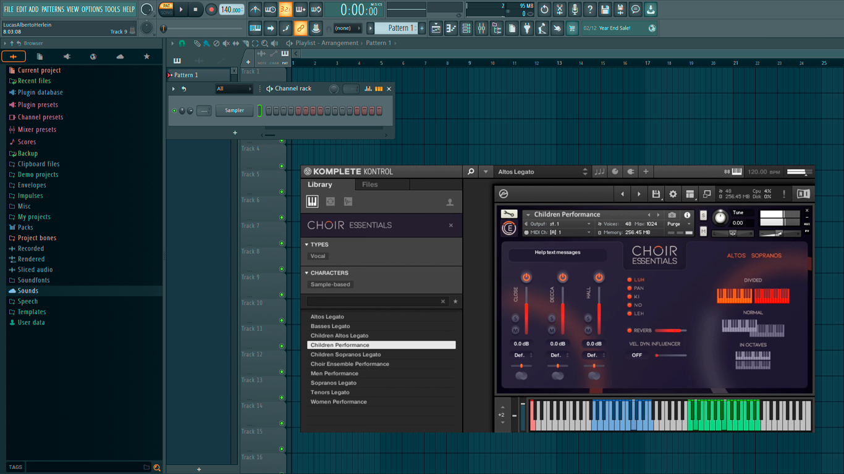Open the channel rack All filter dropdown
Viewport: 844px width, 474px height.
click(x=234, y=89)
